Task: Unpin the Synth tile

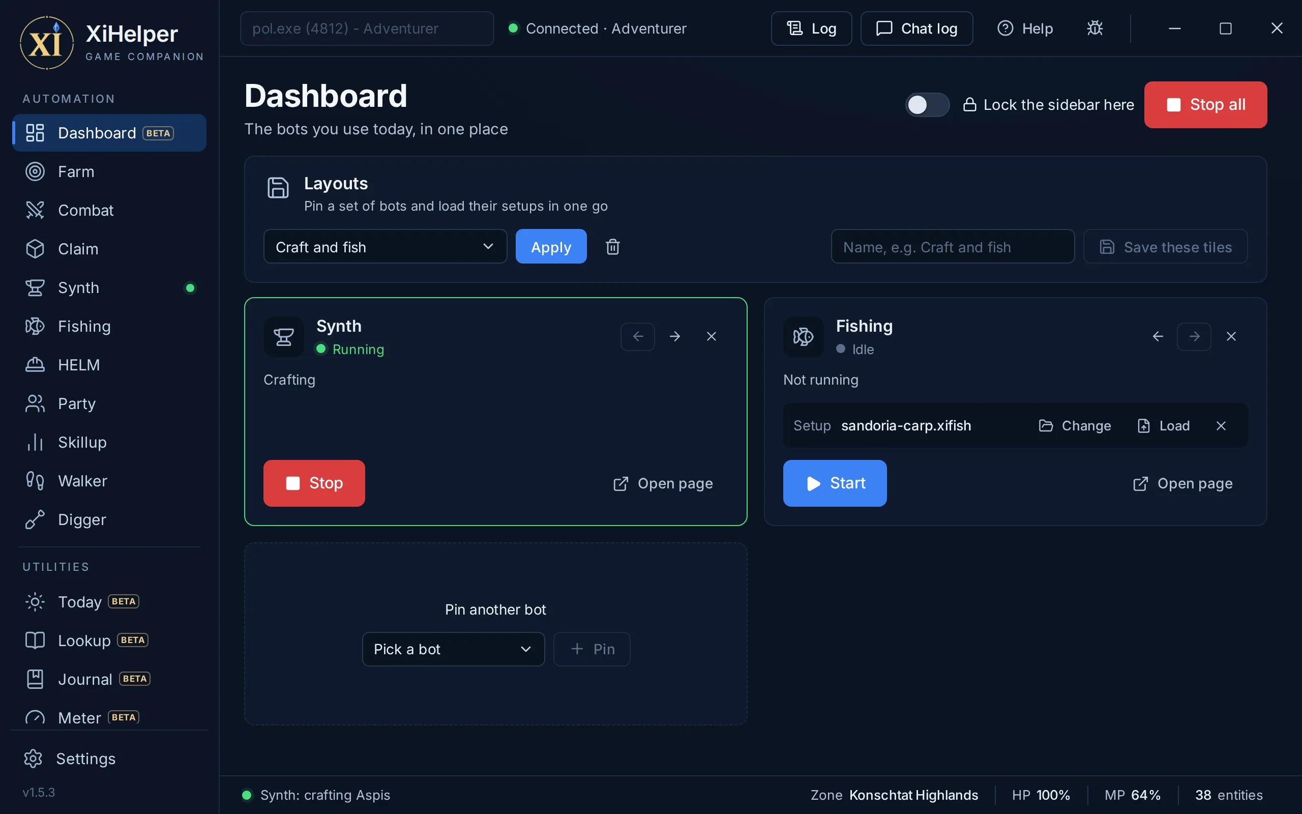Action: [711, 336]
